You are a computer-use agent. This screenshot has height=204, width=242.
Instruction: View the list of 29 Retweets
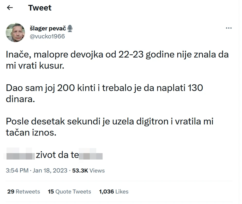[x=23, y=191]
